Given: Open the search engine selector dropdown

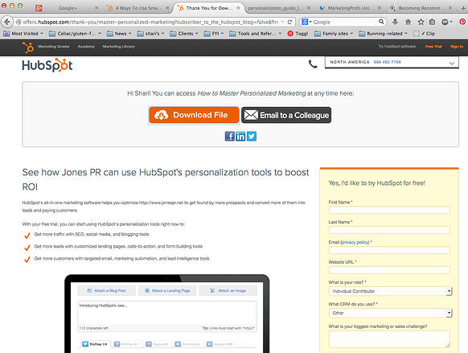Looking at the screenshot, I should point(306,22).
